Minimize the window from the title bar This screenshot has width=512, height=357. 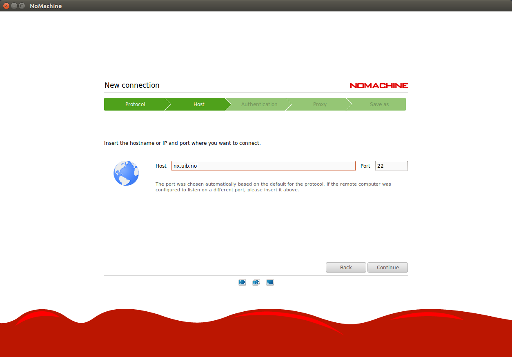(14, 6)
